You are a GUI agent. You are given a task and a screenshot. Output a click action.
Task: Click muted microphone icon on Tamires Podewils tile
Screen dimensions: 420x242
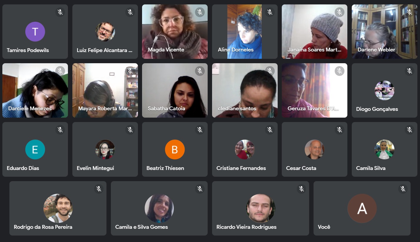point(60,12)
